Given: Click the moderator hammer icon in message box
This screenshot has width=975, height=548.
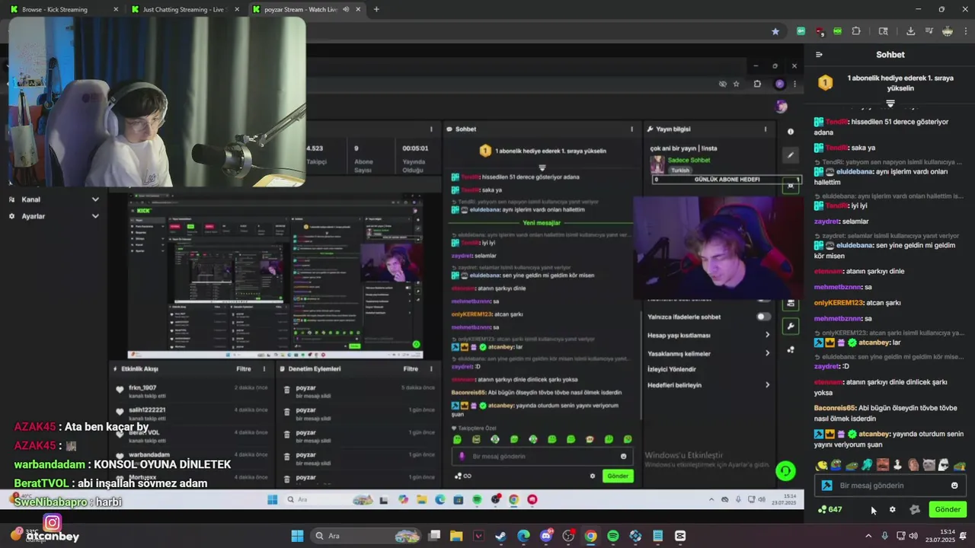Looking at the screenshot, I should click(826, 486).
